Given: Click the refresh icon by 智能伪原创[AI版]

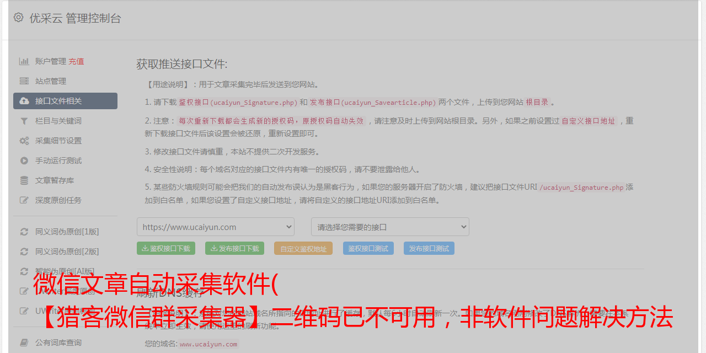Looking at the screenshot, I should tap(24, 271).
